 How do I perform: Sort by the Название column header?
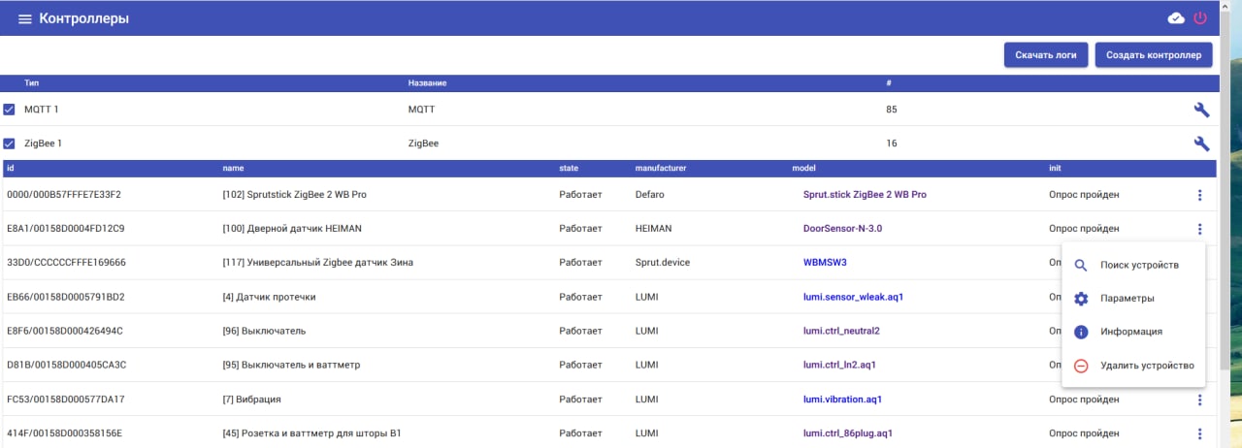coord(427,83)
